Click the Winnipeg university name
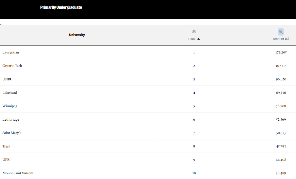The image size is (296, 179). coord(10,106)
